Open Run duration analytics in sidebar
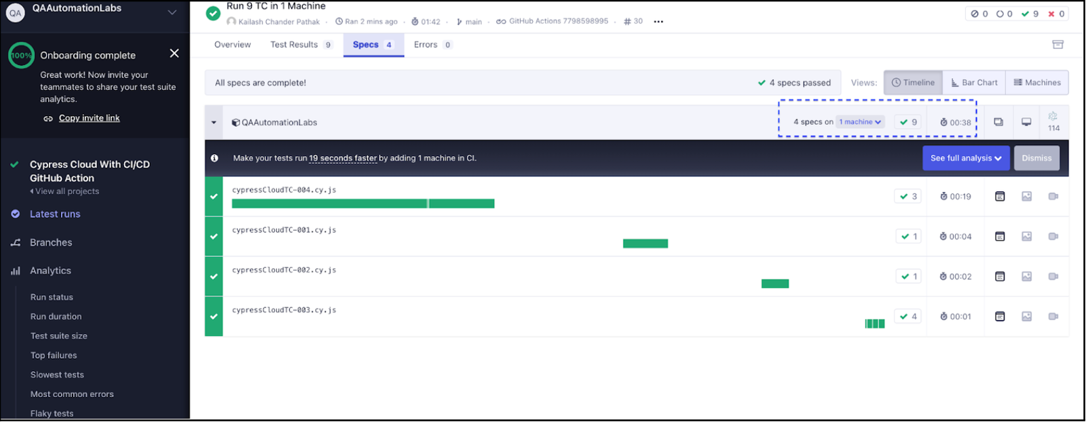Viewport: 1086px width, 424px height. tap(56, 317)
